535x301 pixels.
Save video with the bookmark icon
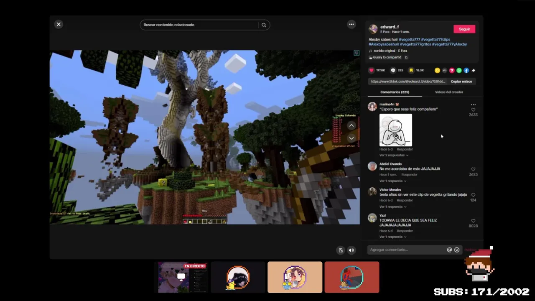pyautogui.click(x=411, y=70)
